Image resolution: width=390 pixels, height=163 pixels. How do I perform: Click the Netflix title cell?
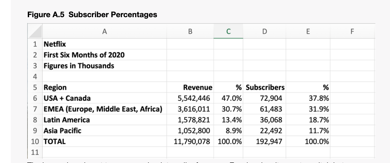coord(105,44)
